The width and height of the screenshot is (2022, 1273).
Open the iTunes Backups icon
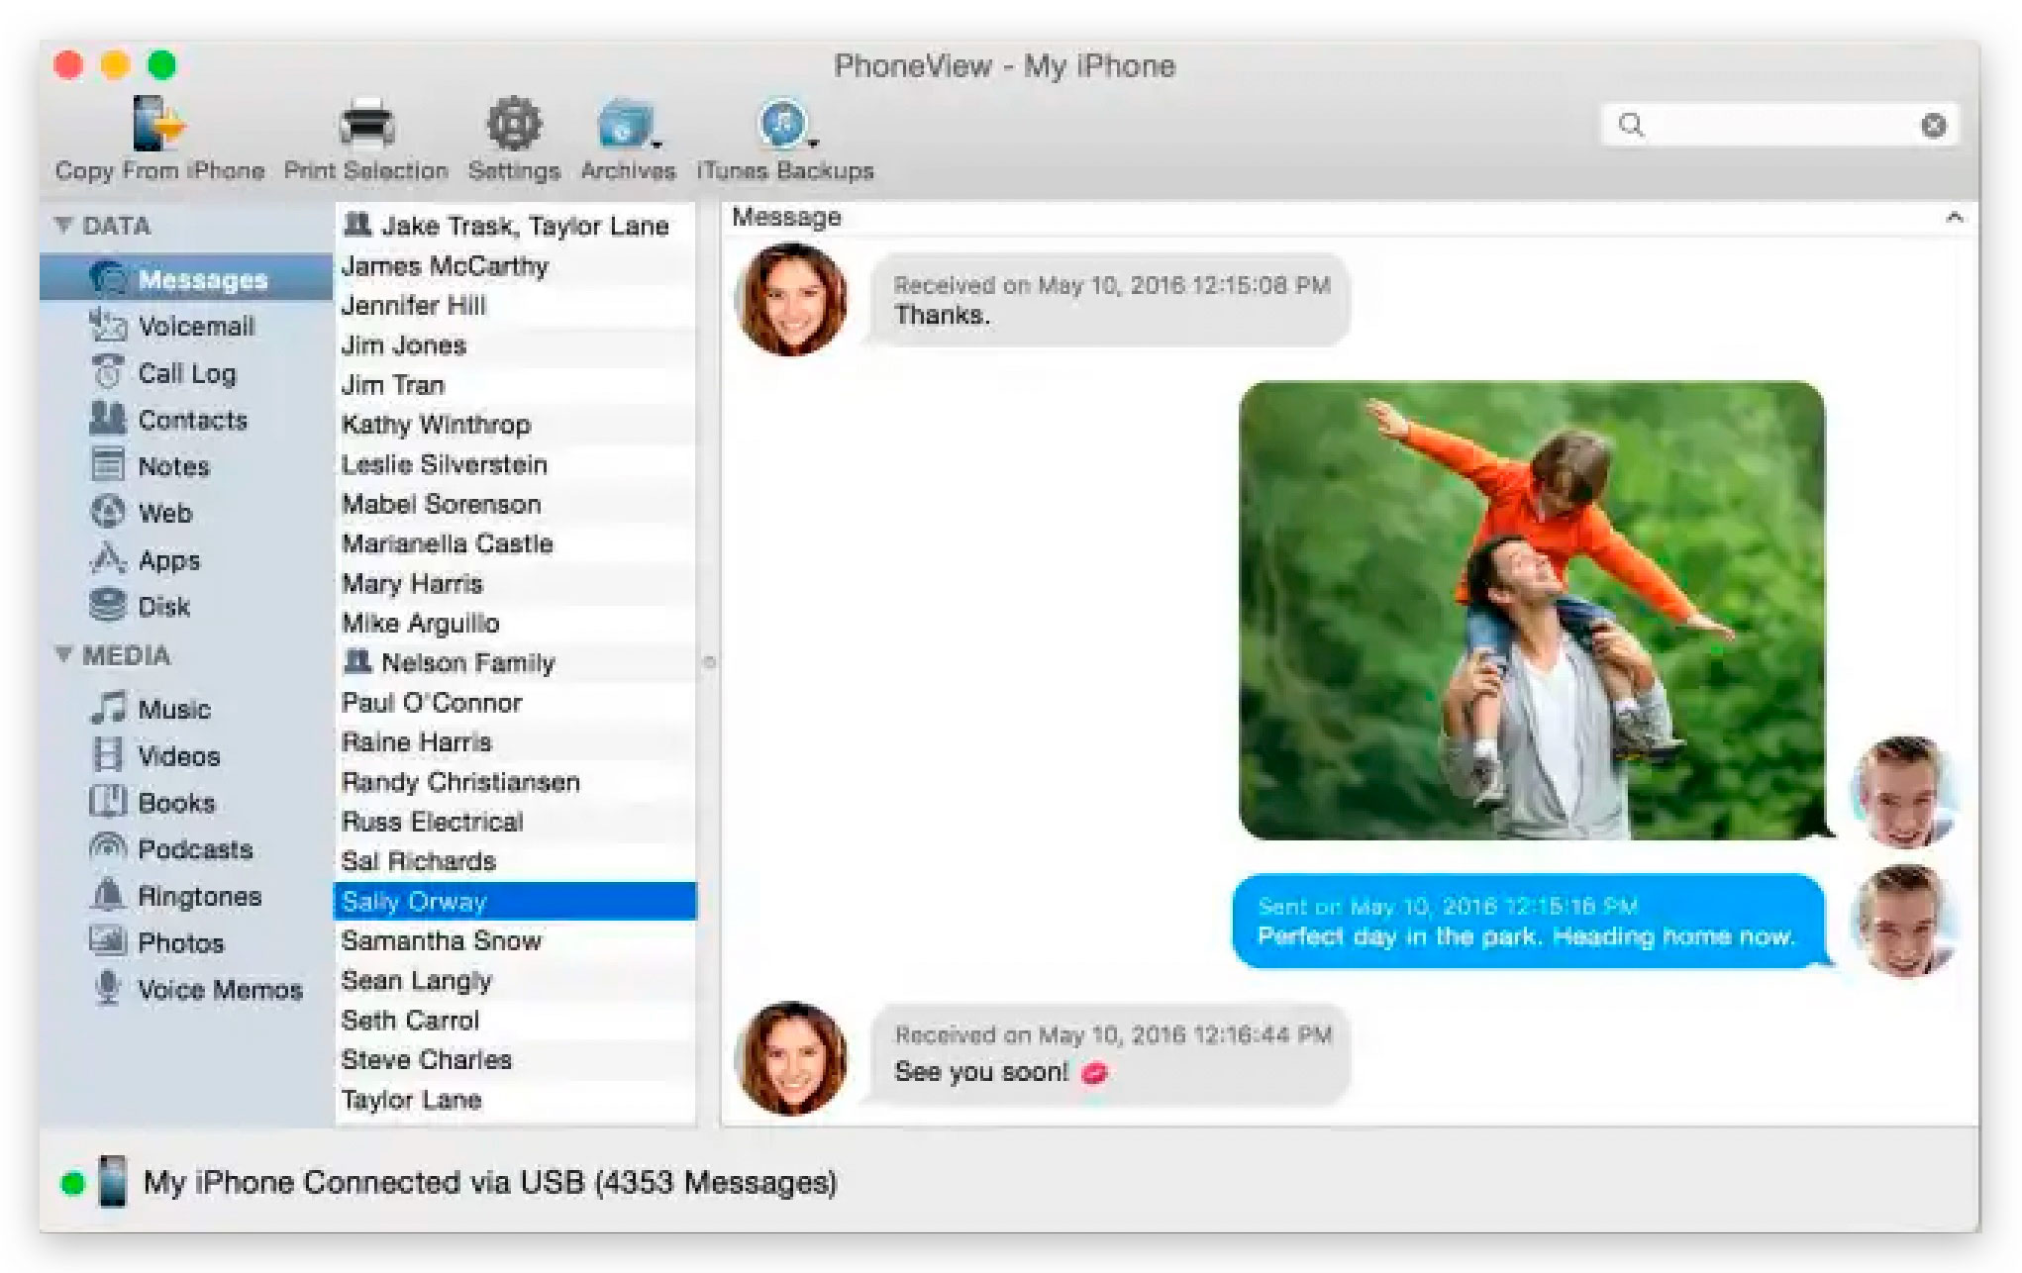(783, 125)
